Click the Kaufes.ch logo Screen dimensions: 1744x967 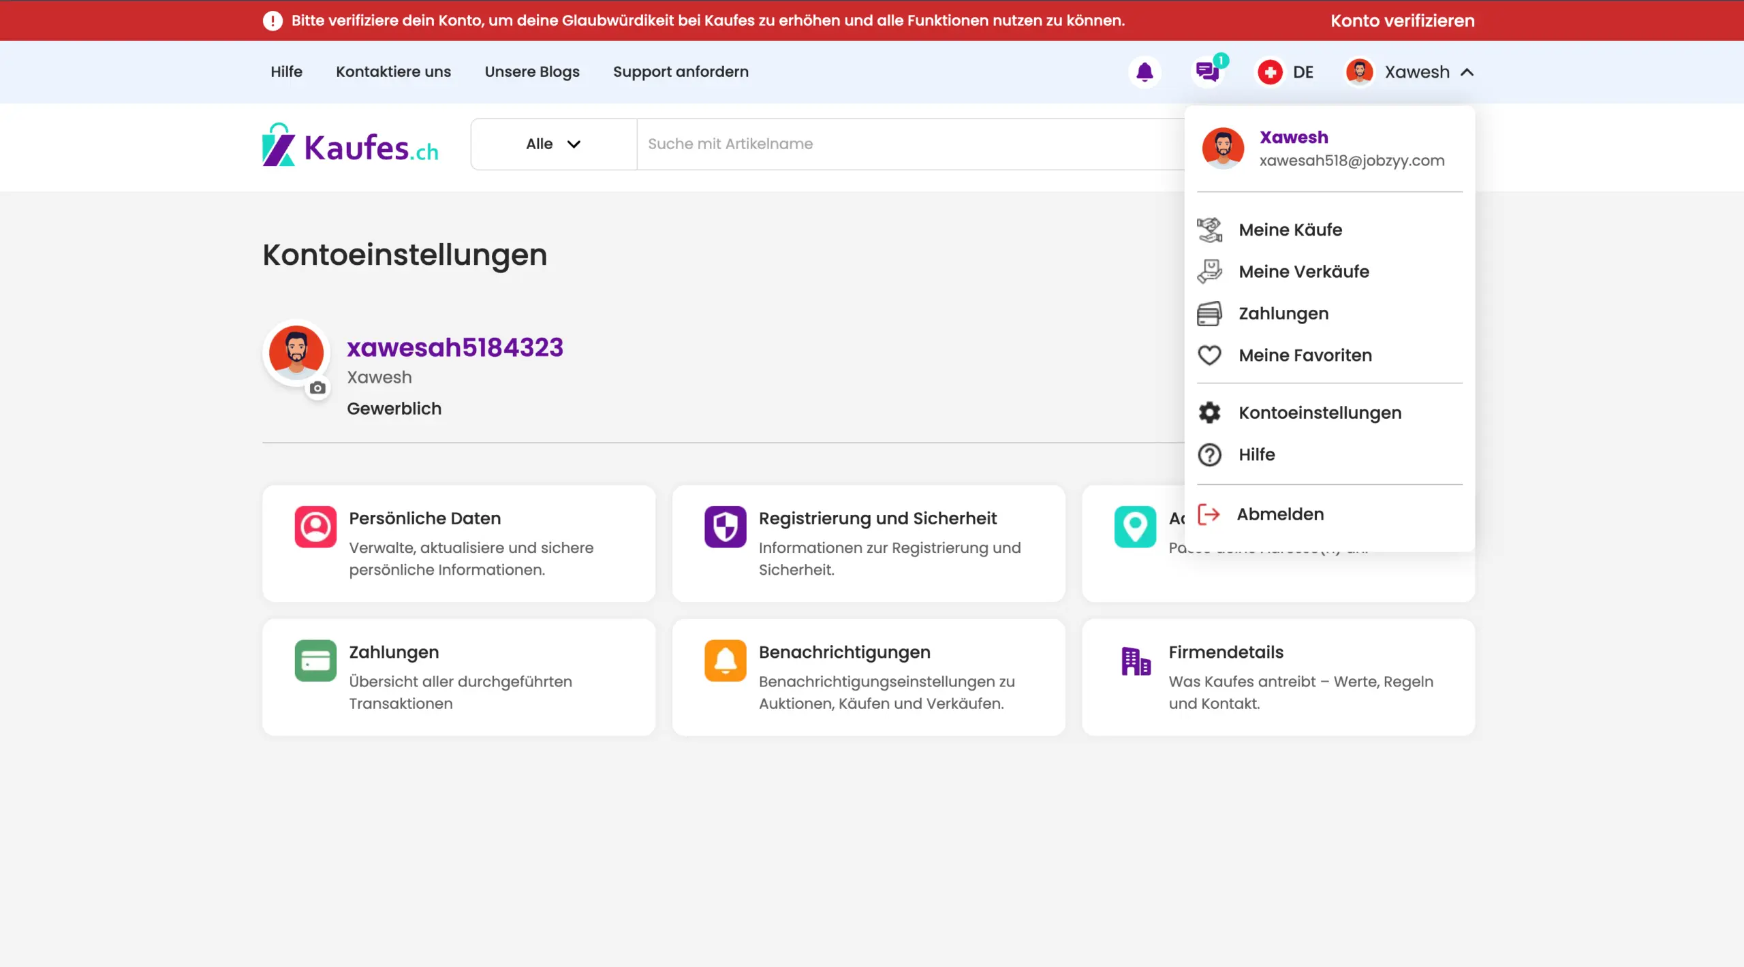(350, 144)
